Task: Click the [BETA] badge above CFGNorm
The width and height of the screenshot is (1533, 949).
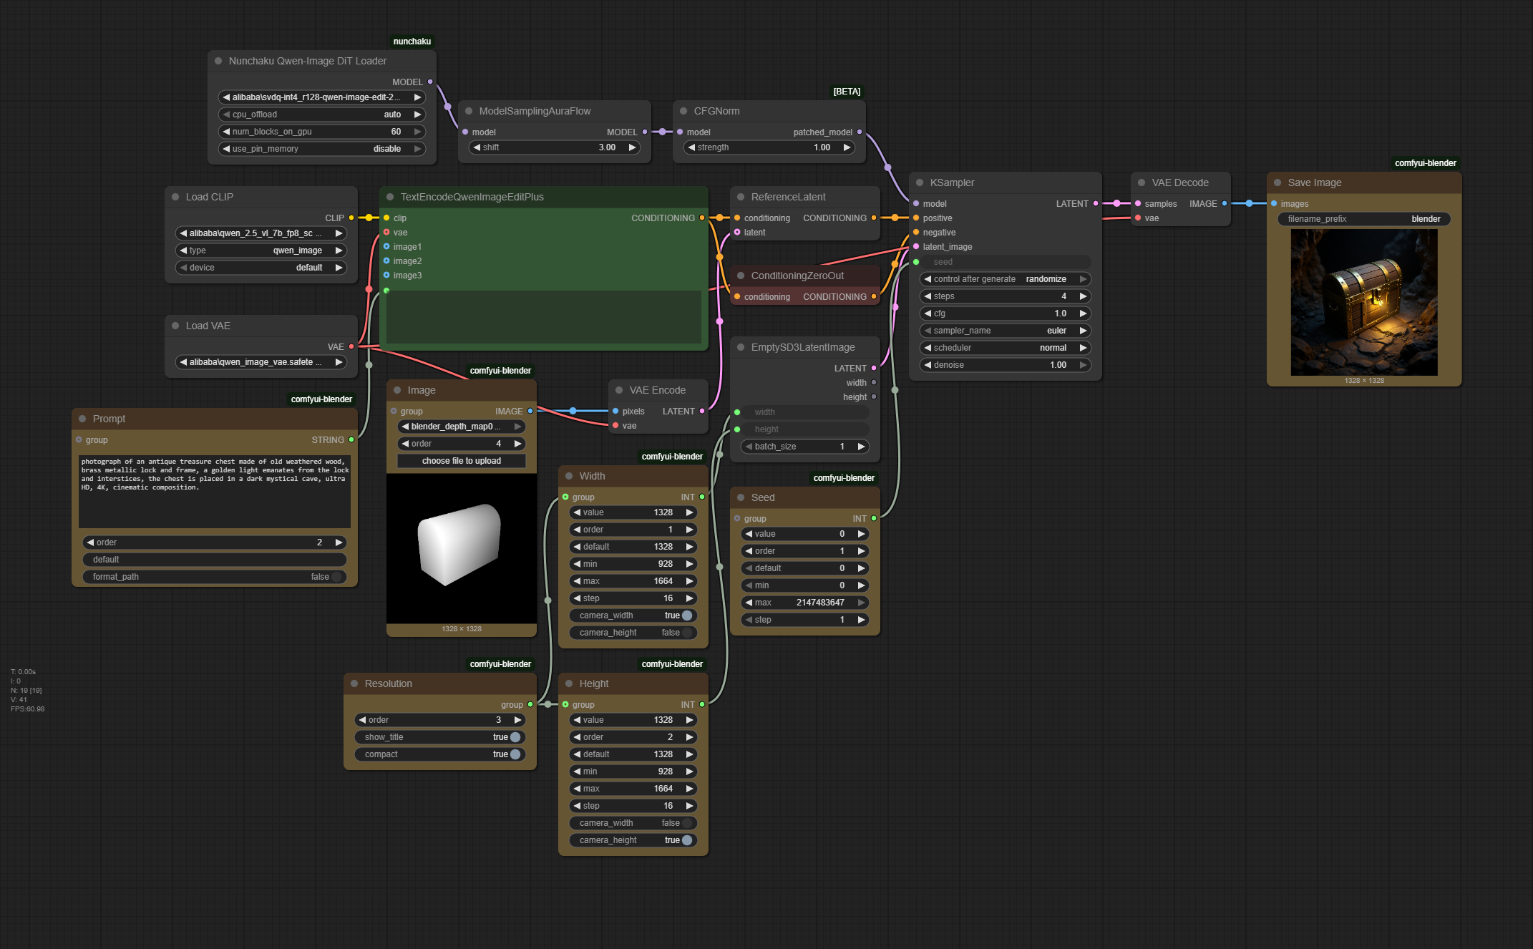Action: coord(847,92)
